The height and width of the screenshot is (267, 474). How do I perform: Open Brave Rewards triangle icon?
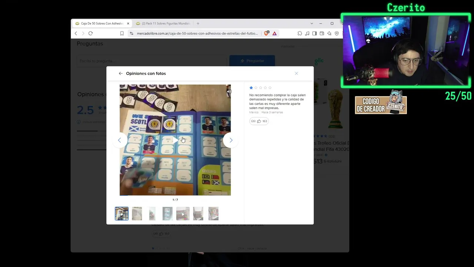[274, 33]
